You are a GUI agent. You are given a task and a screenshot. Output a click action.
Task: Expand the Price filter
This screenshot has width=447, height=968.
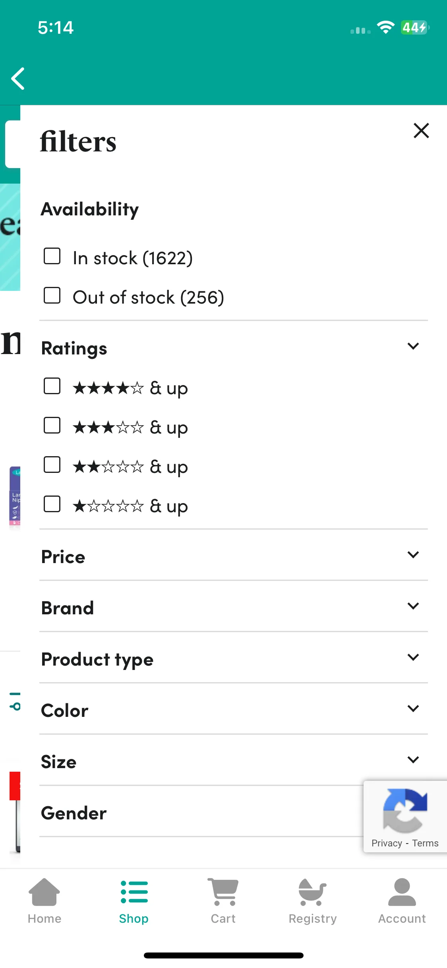tap(234, 556)
